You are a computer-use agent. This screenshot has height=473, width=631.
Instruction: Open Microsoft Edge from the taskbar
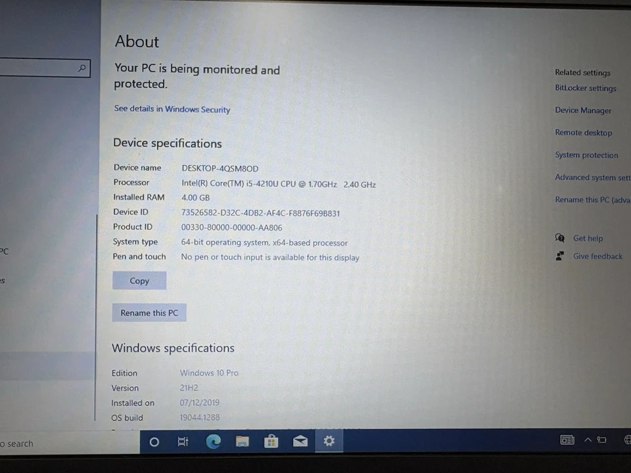pyautogui.click(x=212, y=441)
